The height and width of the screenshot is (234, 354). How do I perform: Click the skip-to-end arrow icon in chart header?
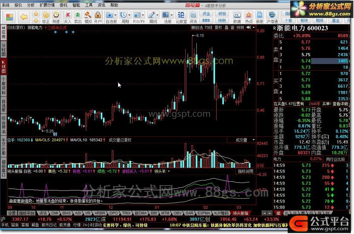[248, 27]
